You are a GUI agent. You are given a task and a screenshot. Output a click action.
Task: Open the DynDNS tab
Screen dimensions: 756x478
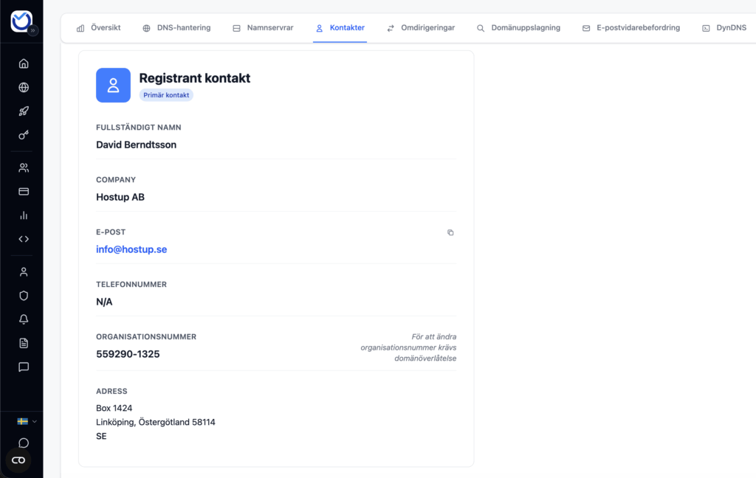tap(724, 28)
